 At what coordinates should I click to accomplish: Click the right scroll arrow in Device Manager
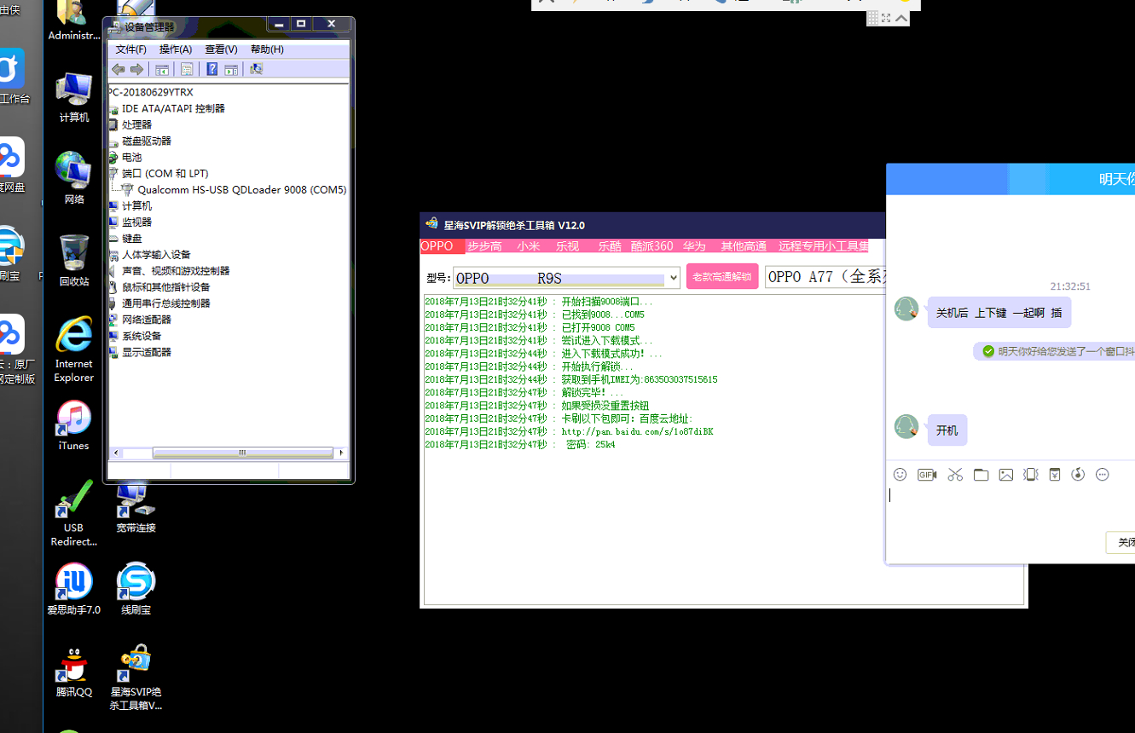click(x=341, y=453)
